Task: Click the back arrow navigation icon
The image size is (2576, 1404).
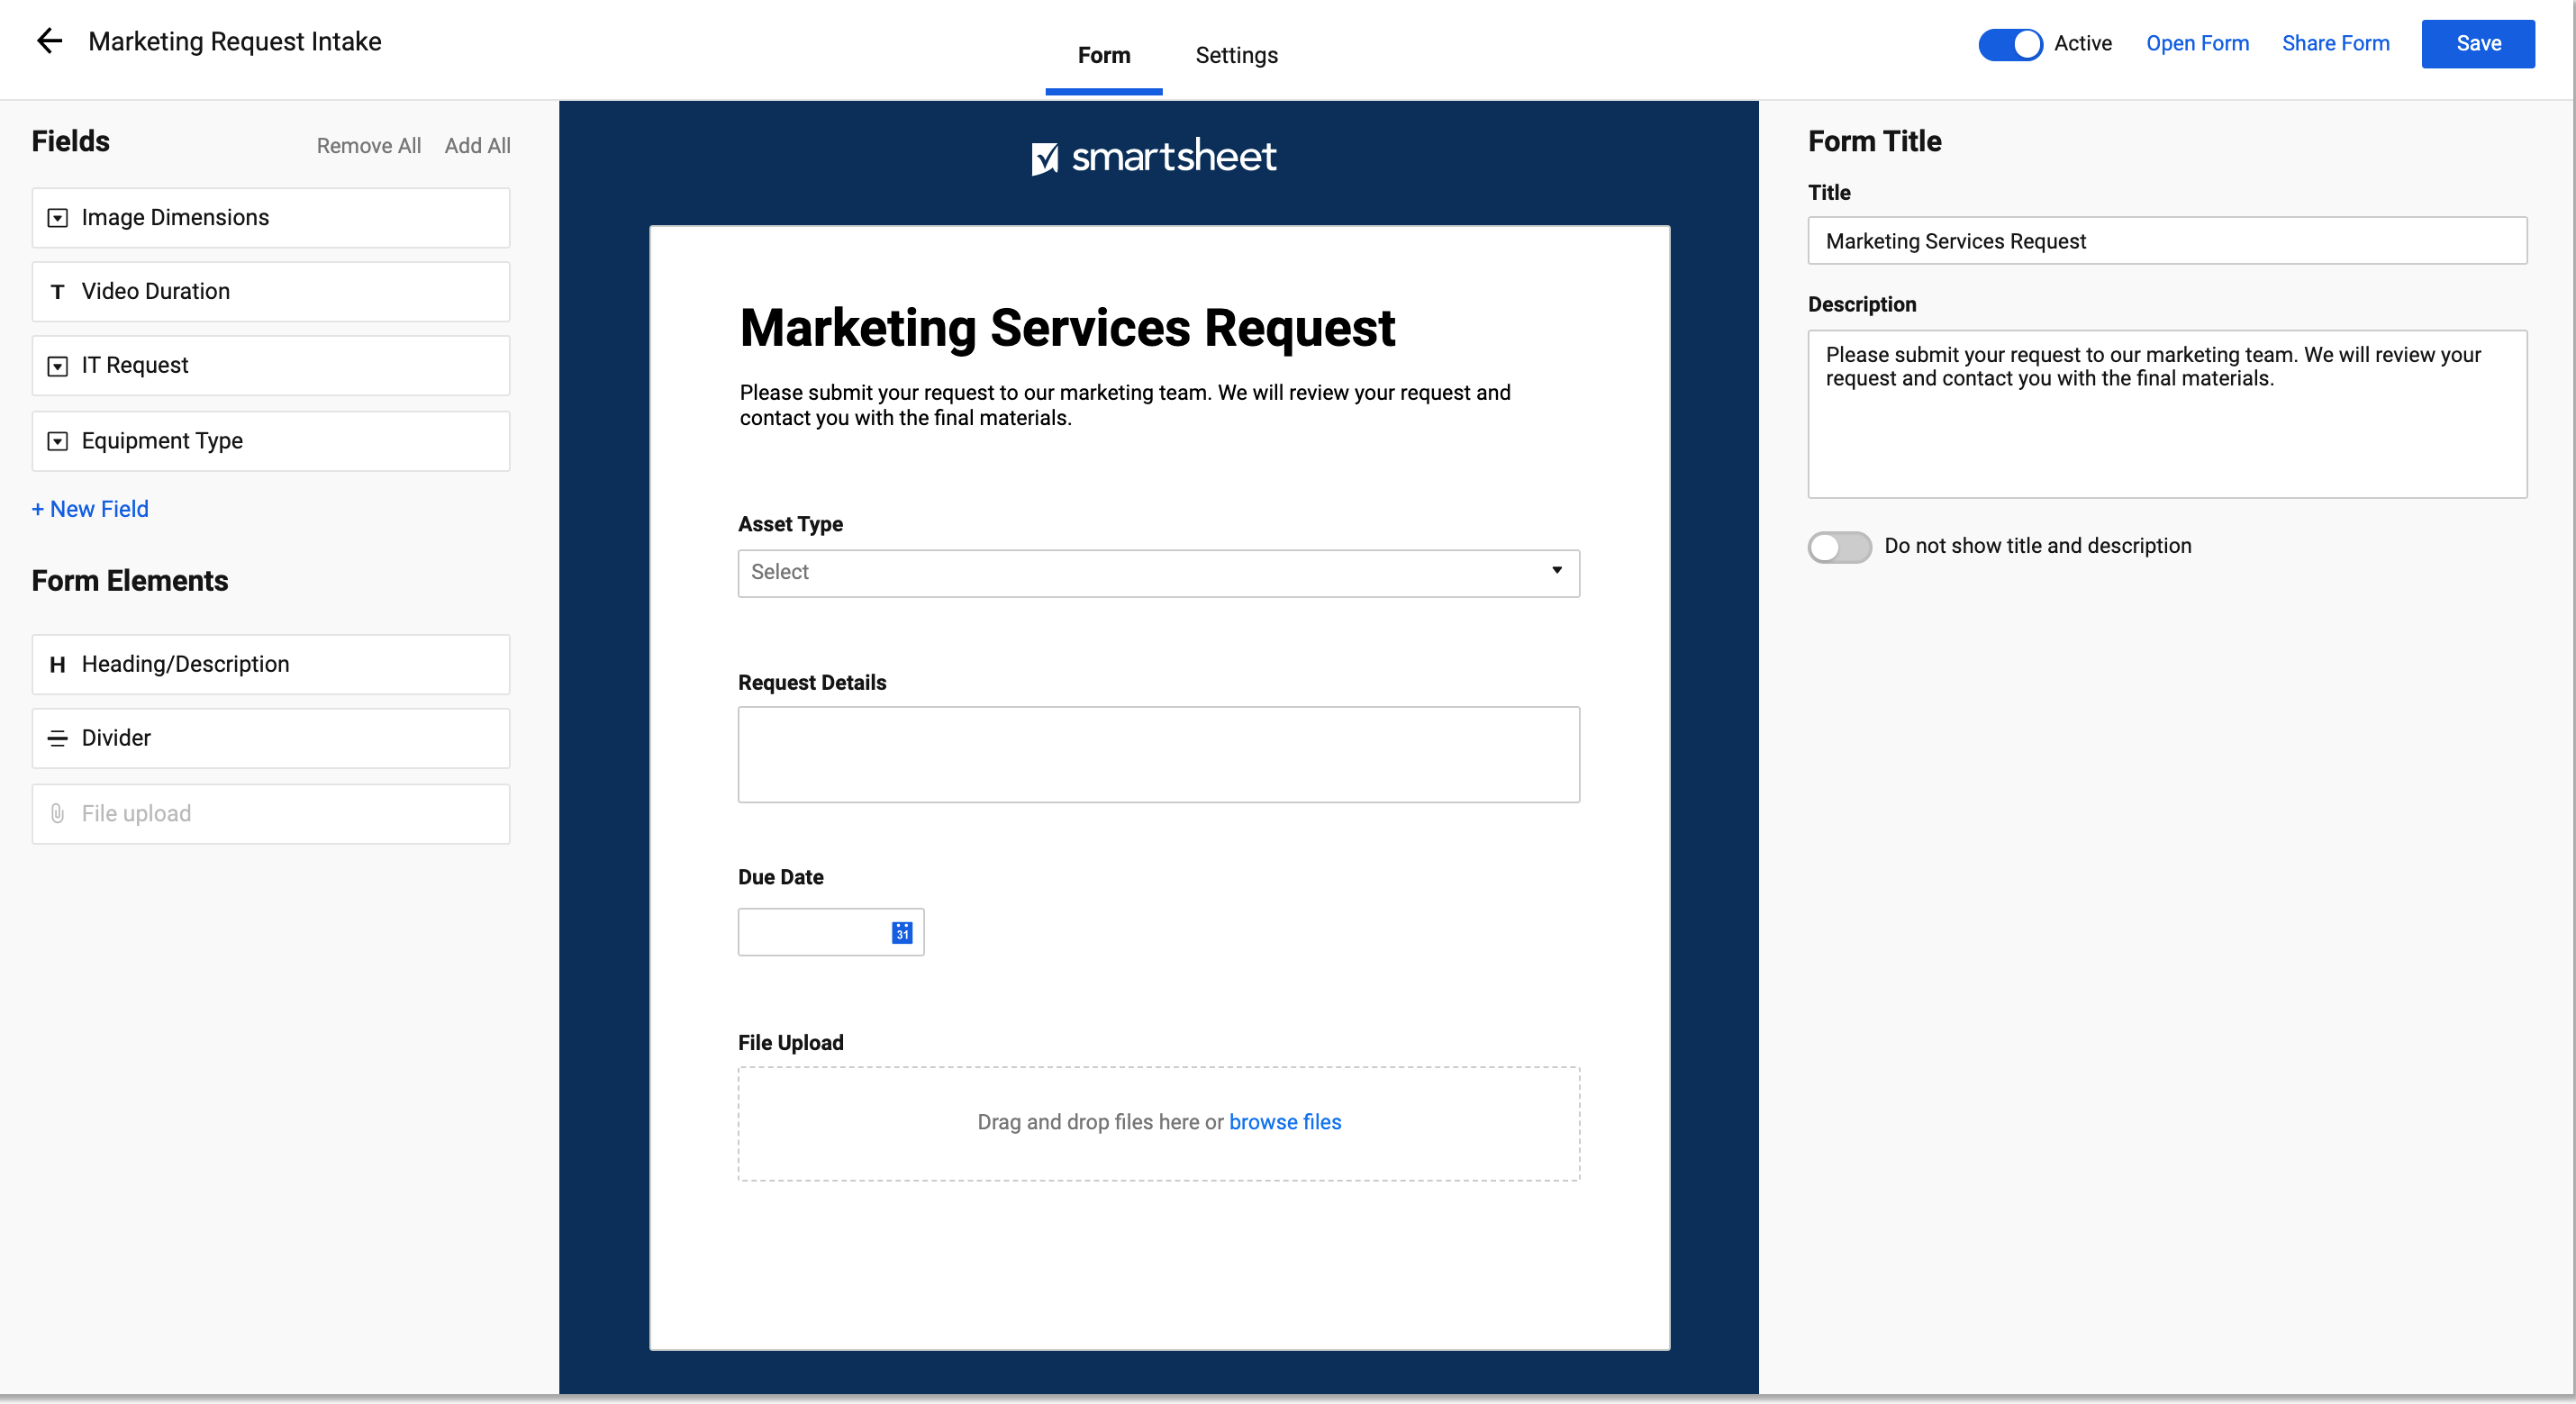Action: (x=50, y=41)
